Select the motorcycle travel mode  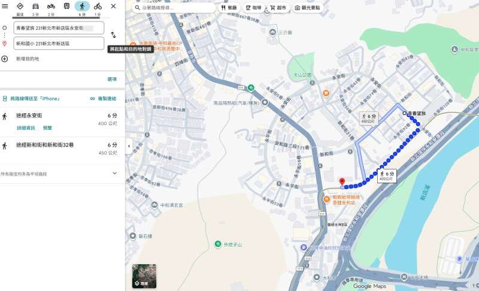tap(51, 7)
